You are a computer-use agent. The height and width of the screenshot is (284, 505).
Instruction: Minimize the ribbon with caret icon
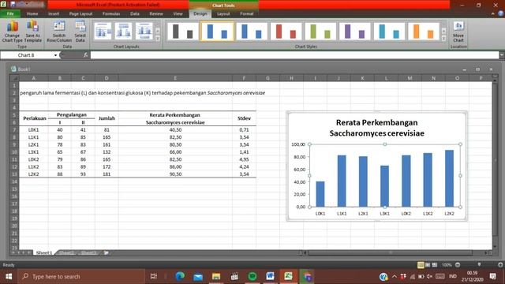tap(492, 14)
